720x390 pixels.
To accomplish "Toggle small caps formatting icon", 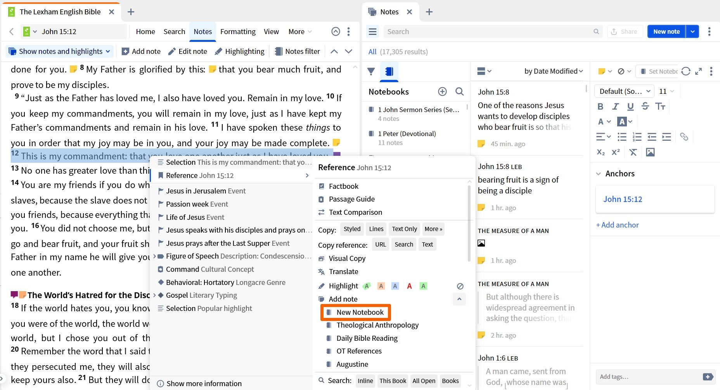I will (660, 106).
